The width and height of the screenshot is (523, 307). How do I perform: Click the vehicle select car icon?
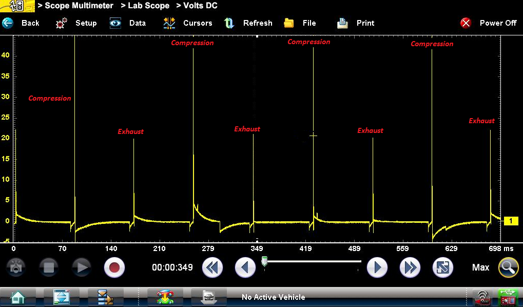tap(165, 297)
